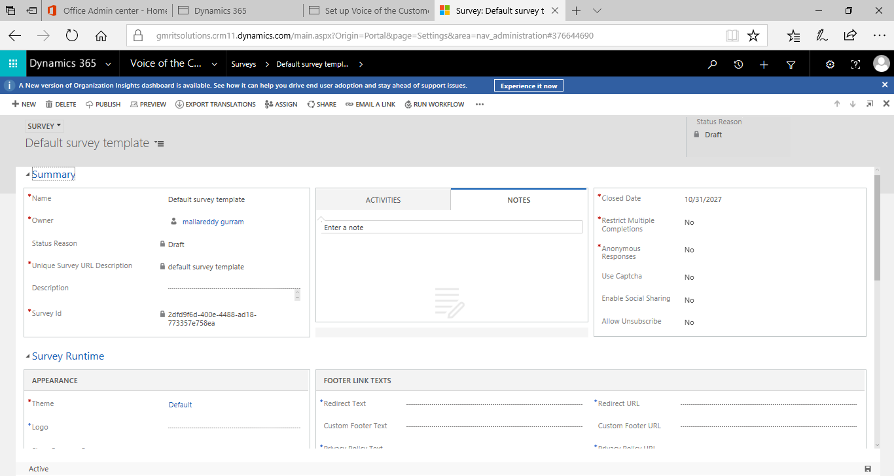Open the settings gear icon
The height and width of the screenshot is (476, 894).
[830, 64]
